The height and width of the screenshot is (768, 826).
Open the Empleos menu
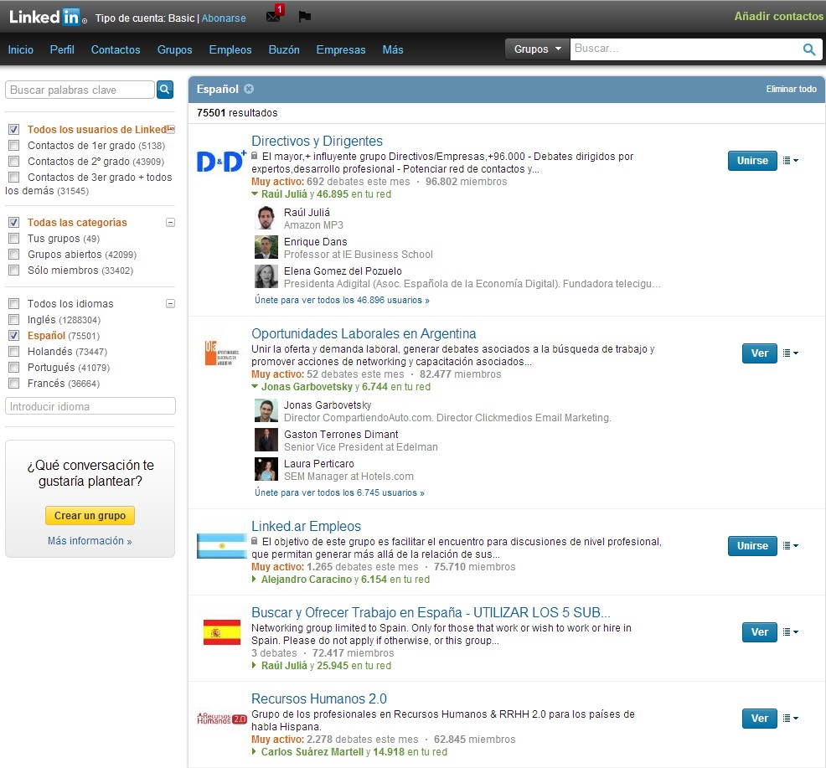point(230,49)
